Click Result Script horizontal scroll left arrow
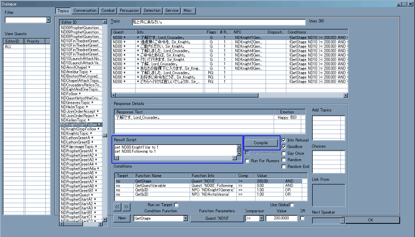The height and width of the screenshot is (237, 415). tap(116, 158)
